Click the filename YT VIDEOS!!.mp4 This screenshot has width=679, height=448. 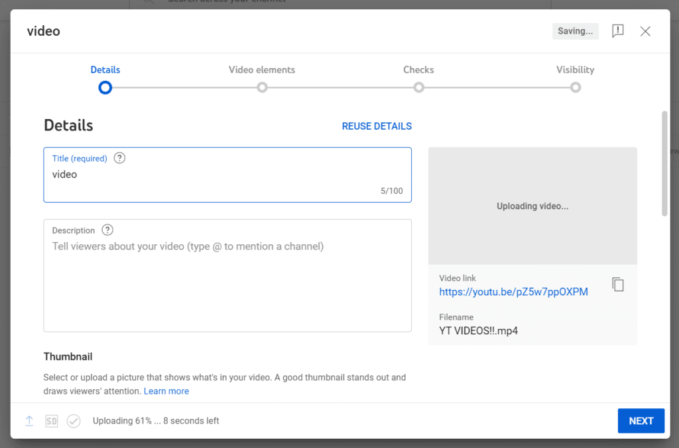479,331
